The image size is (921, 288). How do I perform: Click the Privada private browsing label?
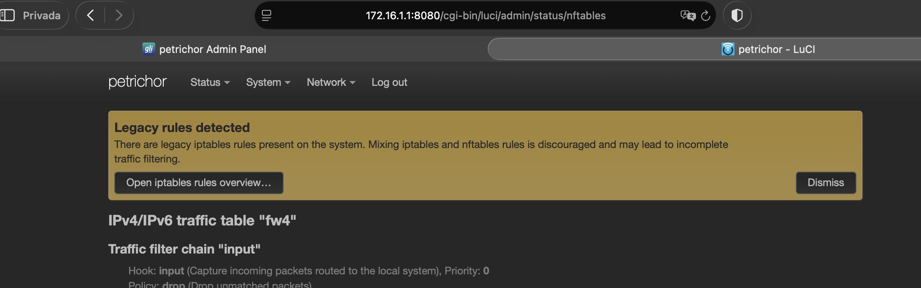[42, 15]
